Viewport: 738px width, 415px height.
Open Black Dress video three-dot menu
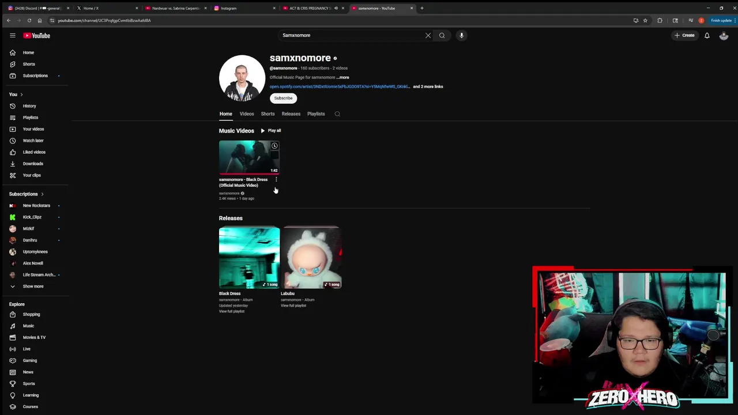[x=276, y=179]
